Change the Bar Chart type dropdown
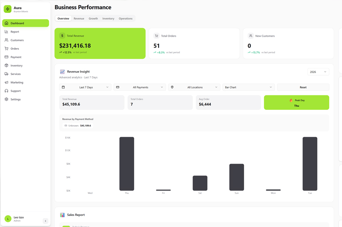This screenshot has height=227, width=342. (248, 87)
